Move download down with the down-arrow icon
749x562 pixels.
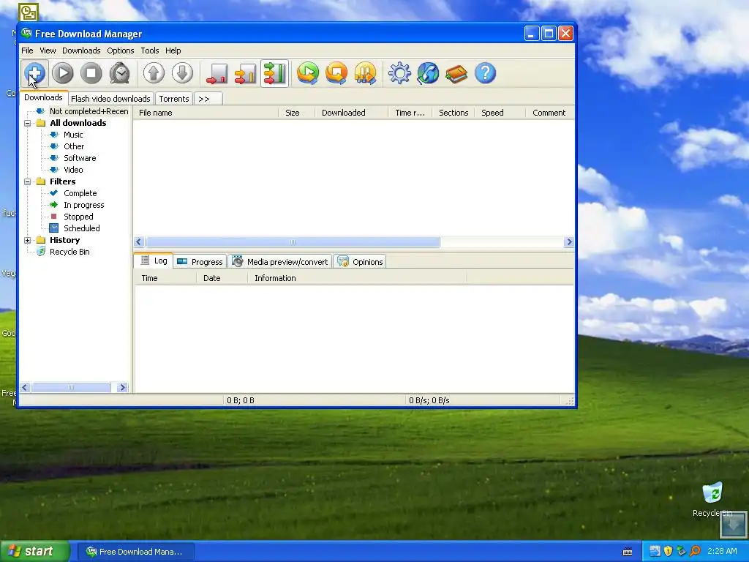(182, 73)
